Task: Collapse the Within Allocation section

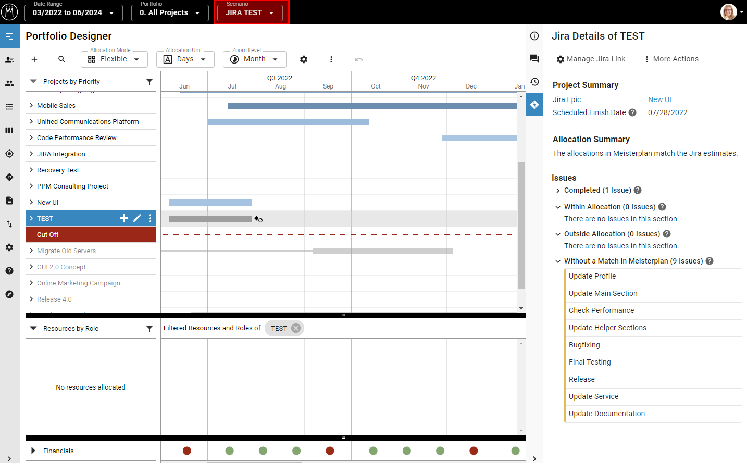Action: (x=558, y=207)
